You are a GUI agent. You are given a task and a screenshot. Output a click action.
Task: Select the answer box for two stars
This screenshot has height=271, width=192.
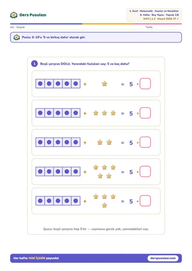pos(145,142)
